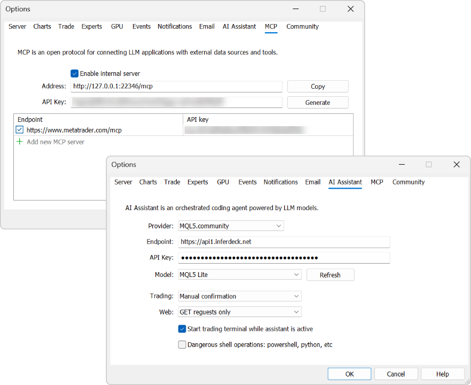Select Trade tab in front Options window
471x385 pixels.
[x=172, y=182]
